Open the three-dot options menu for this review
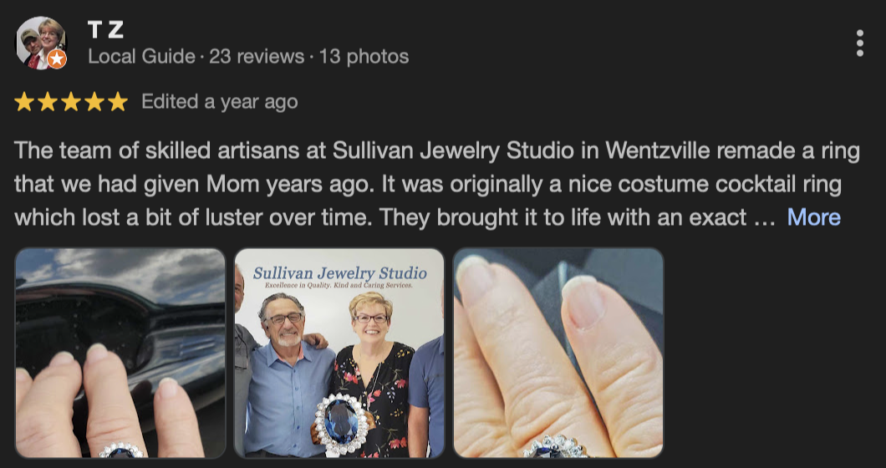 pyautogui.click(x=859, y=43)
